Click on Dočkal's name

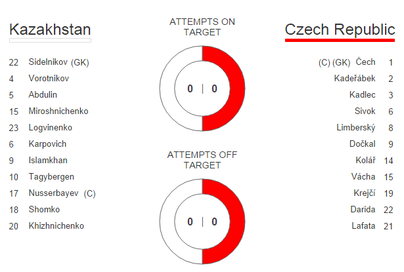pyautogui.click(x=362, y=144)
